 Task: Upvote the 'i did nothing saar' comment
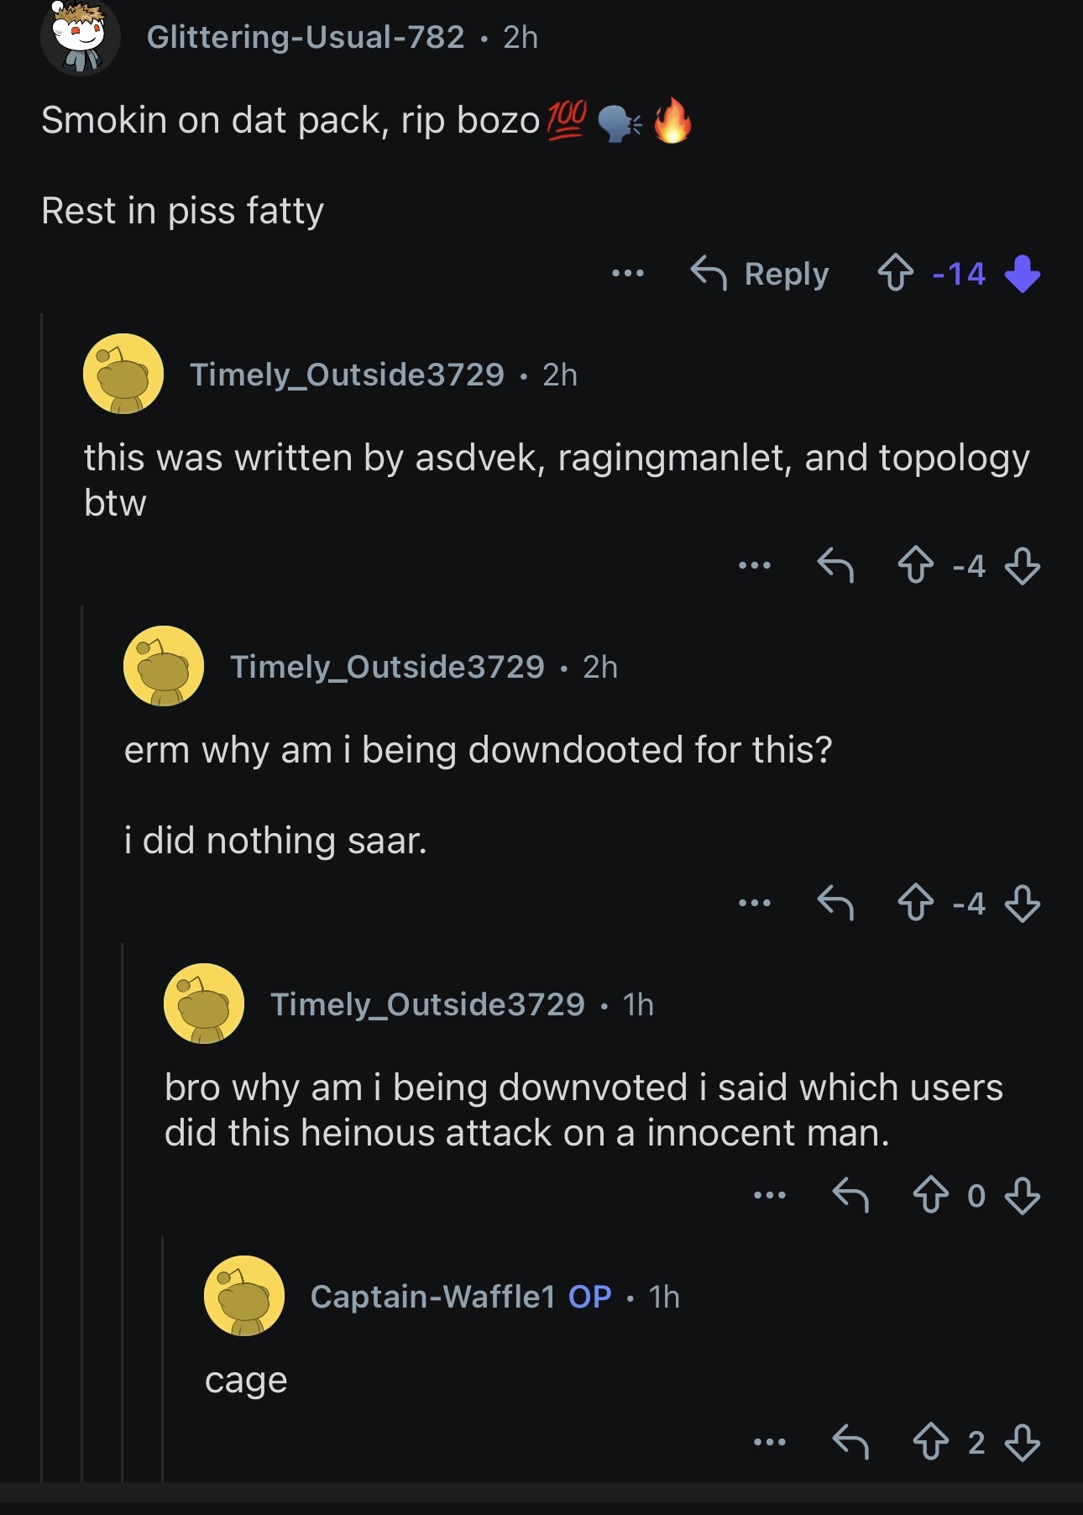pos(915,903)
